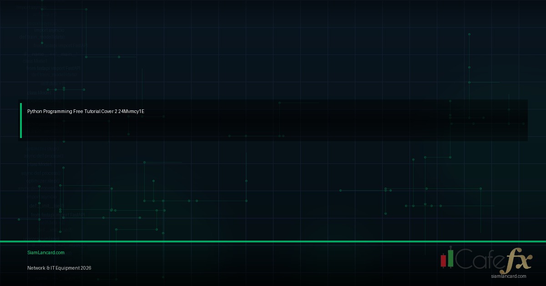Open the green SiamLancard.com link

click(45, 252)
